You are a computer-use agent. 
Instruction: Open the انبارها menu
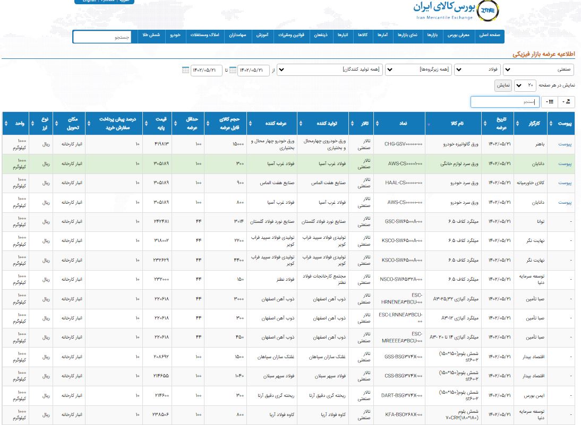coord(343,35)
